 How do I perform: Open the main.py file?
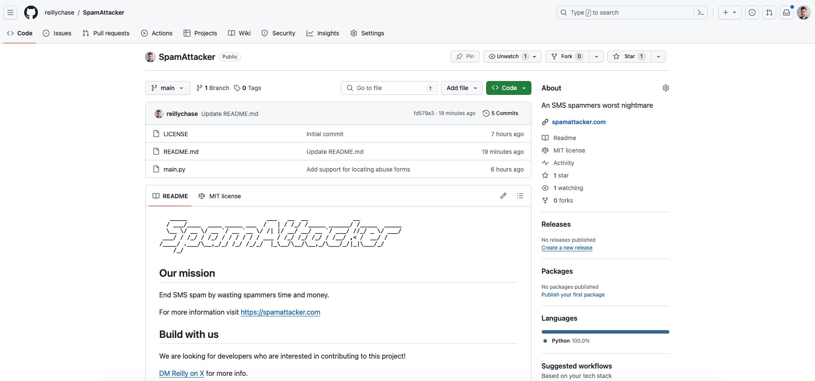click(x=175, y=169)
